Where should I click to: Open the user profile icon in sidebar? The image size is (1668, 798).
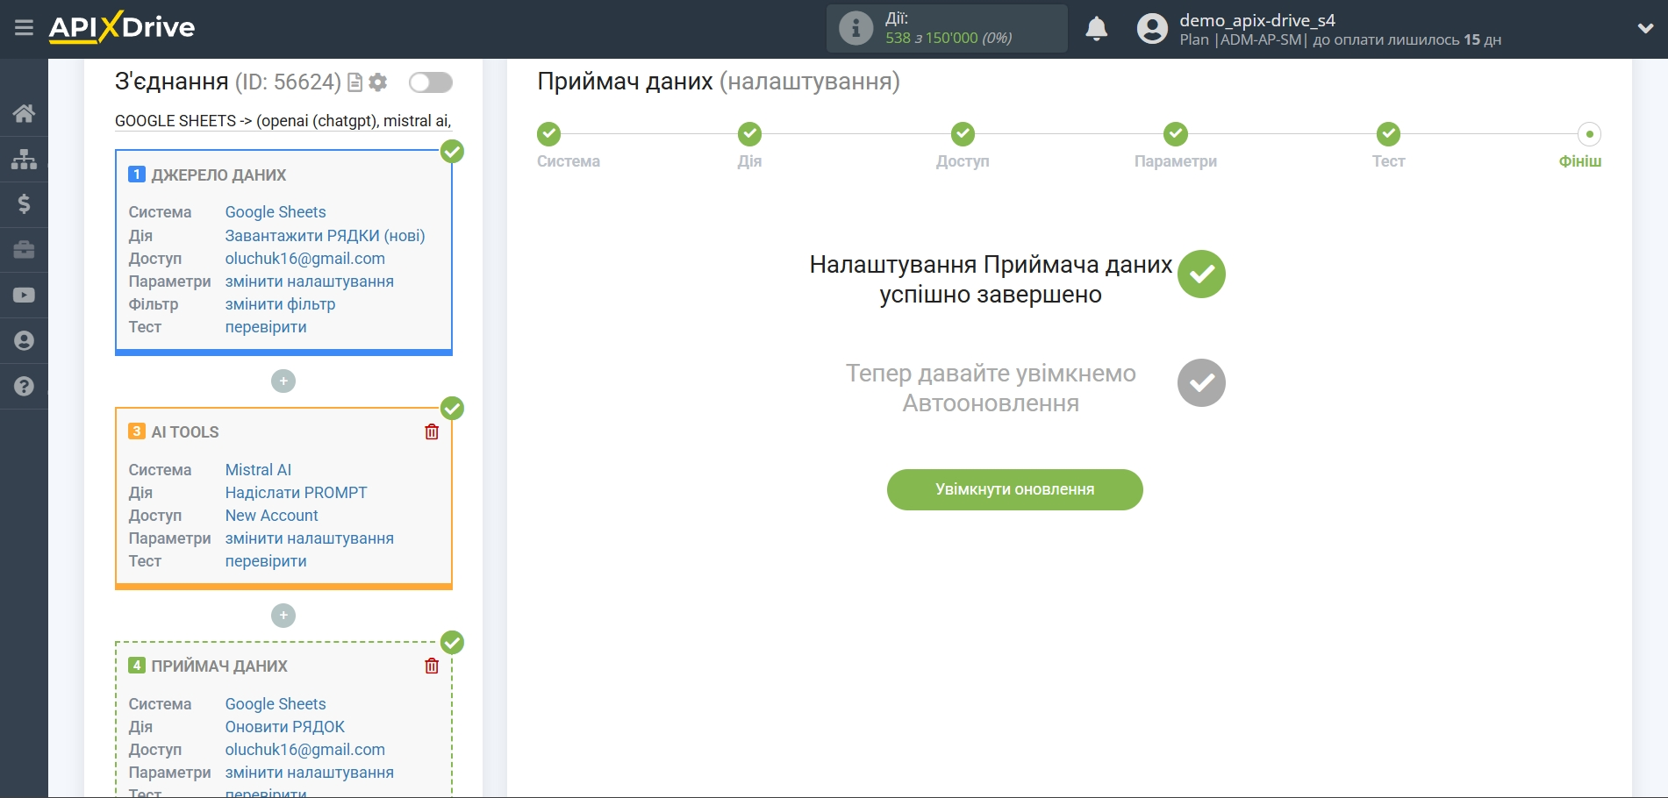click(x=24, y=341)
